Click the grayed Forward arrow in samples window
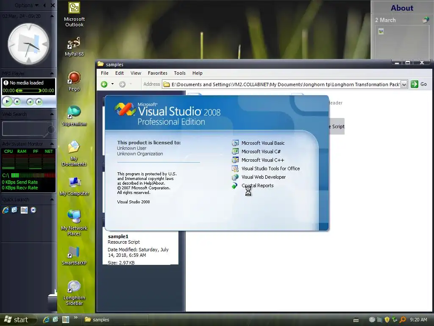This screenshot has width=434, height=326. 122,84
